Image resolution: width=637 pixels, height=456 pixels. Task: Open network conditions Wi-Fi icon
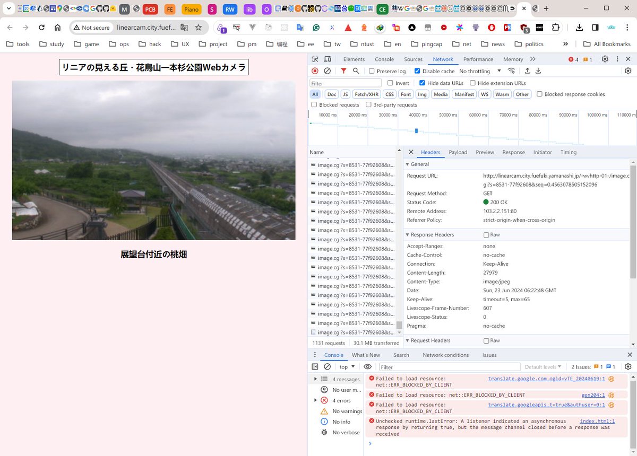tap(511, 71)
